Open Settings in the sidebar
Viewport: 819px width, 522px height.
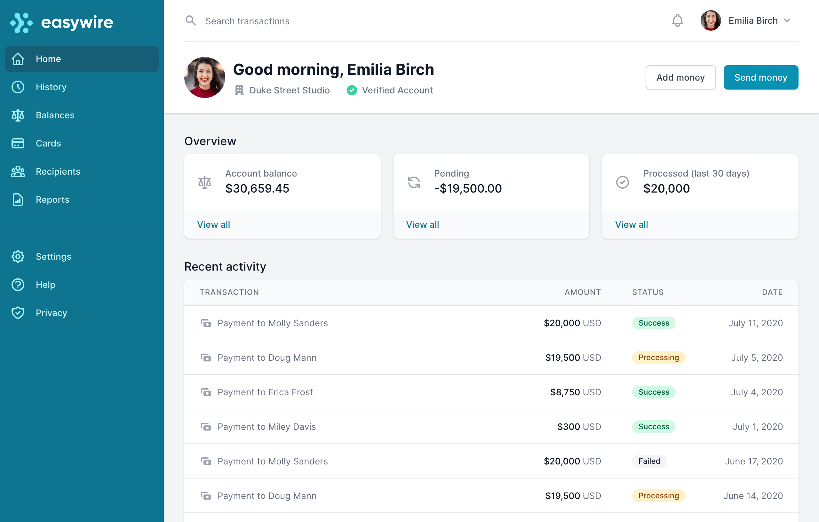point(53,257)
